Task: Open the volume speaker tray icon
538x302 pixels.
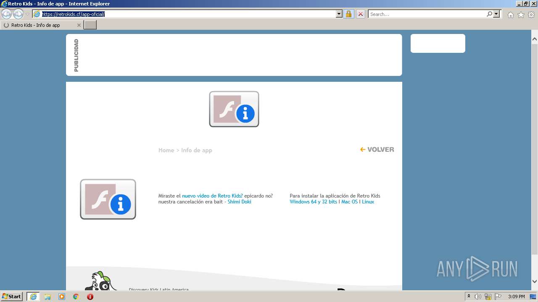Action: click(478, 297)
